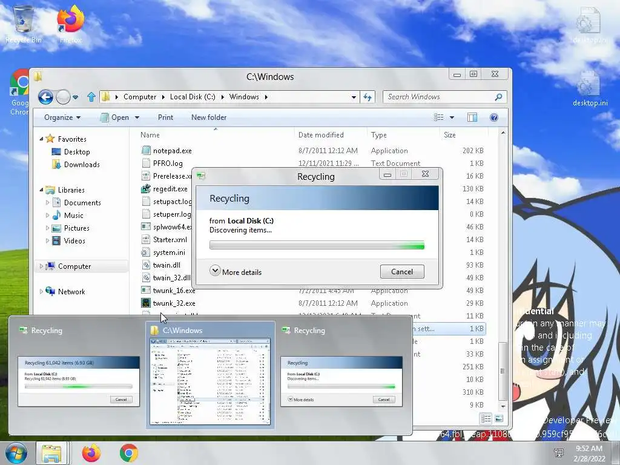Expand the Music library node
This screenshot has height=465, width=620.
(47, 215)
